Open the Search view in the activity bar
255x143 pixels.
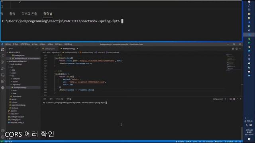click(3, 56)
